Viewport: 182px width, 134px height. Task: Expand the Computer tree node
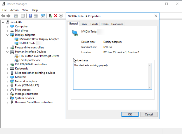pos(8,27)
